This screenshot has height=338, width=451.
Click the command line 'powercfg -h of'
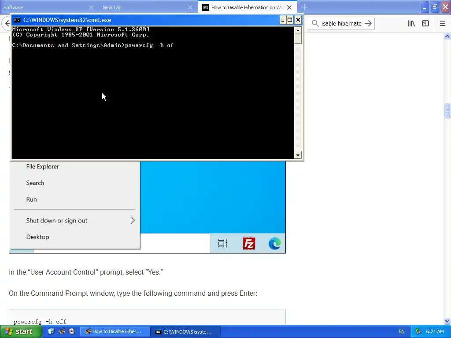pyautogui.click(x=149, y=45)
